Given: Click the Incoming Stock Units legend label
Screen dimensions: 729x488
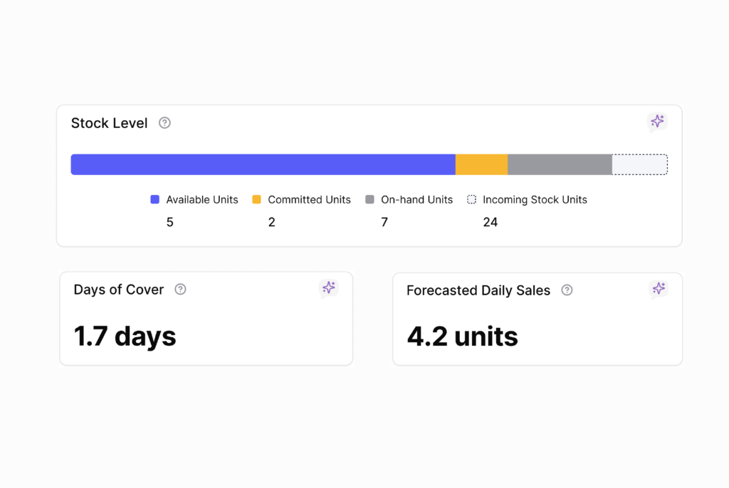Looking at the screenshot, I should (x=535, y=200).
